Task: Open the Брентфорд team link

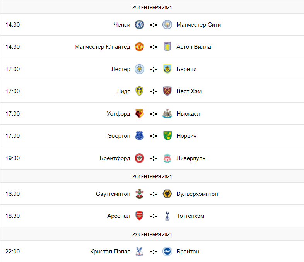Action: pyautogui.click(x=115, y=158)
